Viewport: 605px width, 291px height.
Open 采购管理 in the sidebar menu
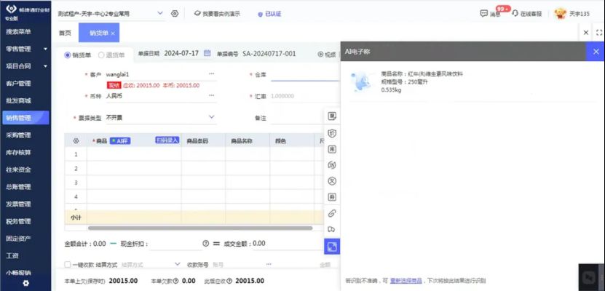(18, 135)
